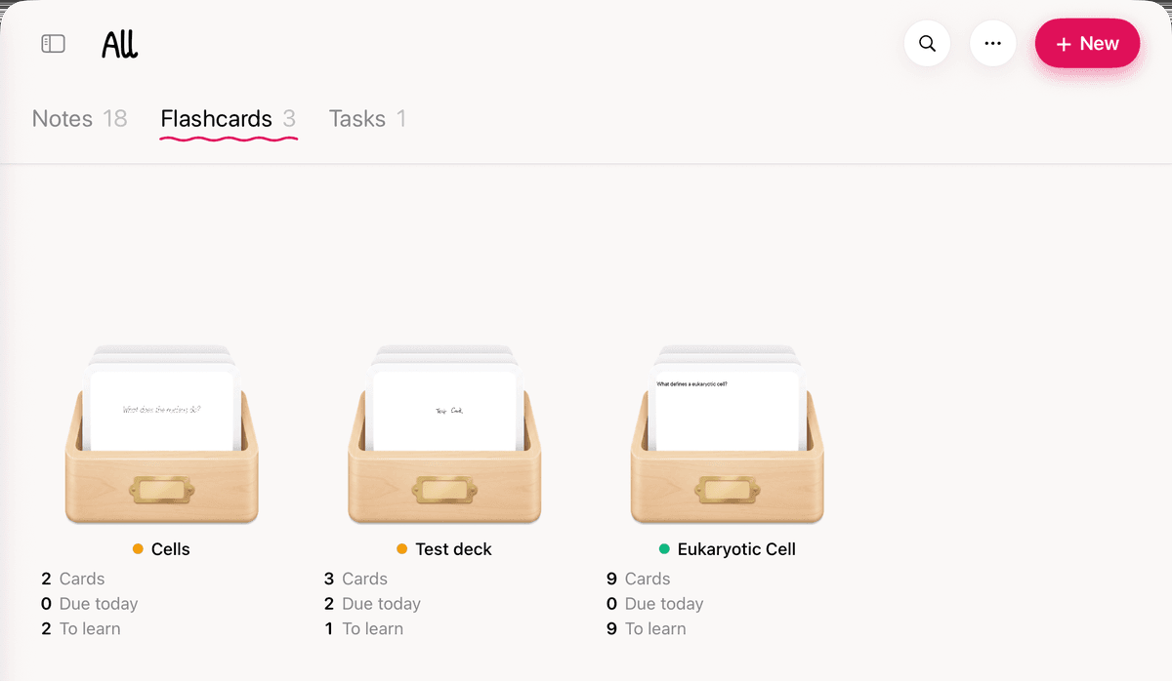Viewport: 1172px width, 681px height.
Task: Click the All heading title
Action: click(119, 44)
